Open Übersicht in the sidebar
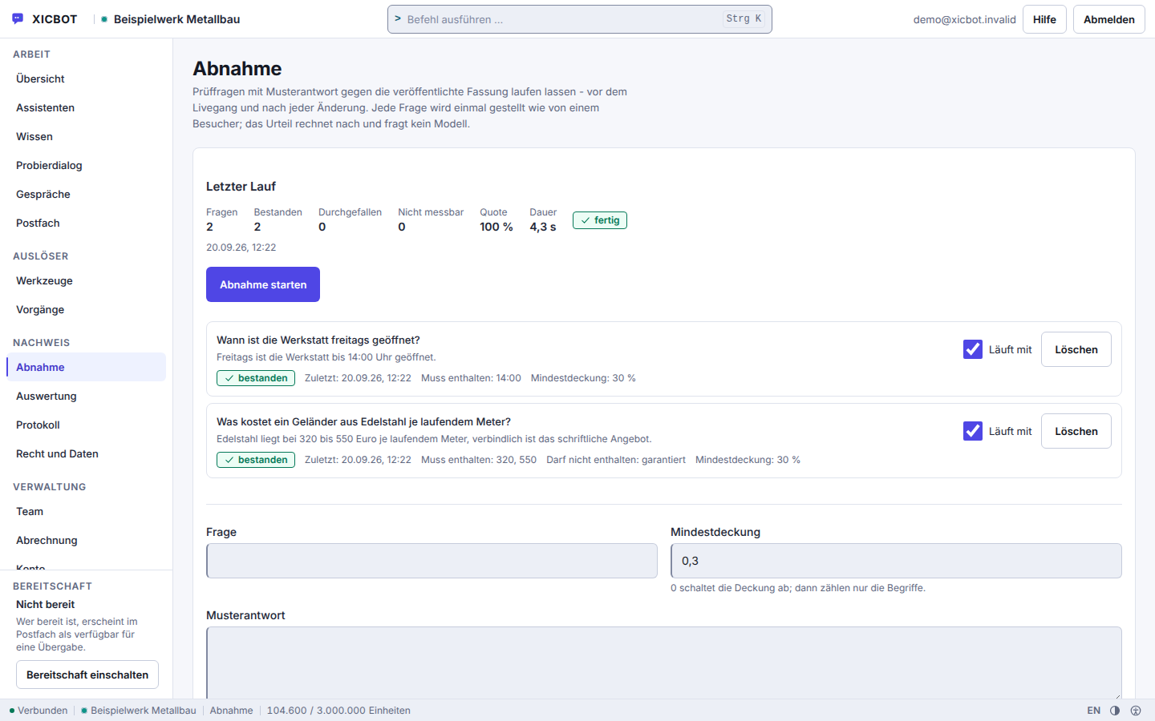1155x721 pixels. pyautogui.click(x=86, y=79)
